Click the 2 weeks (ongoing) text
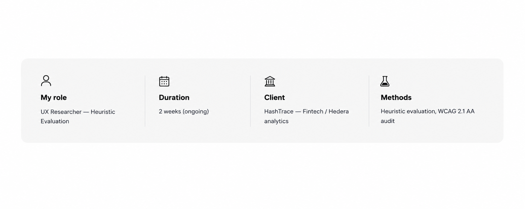Screen dimensions: 525x209 184,111
